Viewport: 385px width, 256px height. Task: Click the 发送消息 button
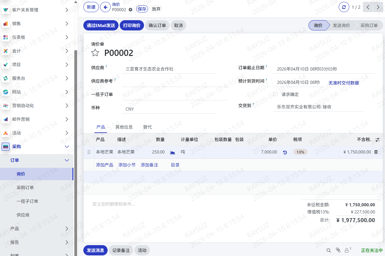coord(95,250)
